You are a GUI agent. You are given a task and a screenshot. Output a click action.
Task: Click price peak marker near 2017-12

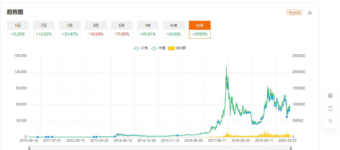pyautogui.click(x=227, y=85)
